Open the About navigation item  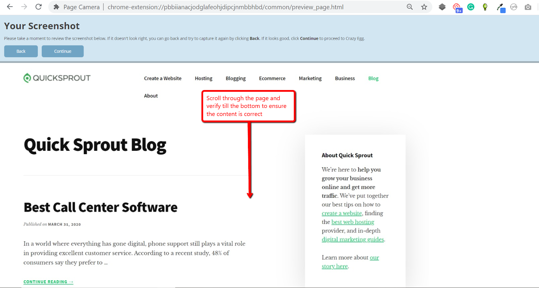(x=151, y=96)
